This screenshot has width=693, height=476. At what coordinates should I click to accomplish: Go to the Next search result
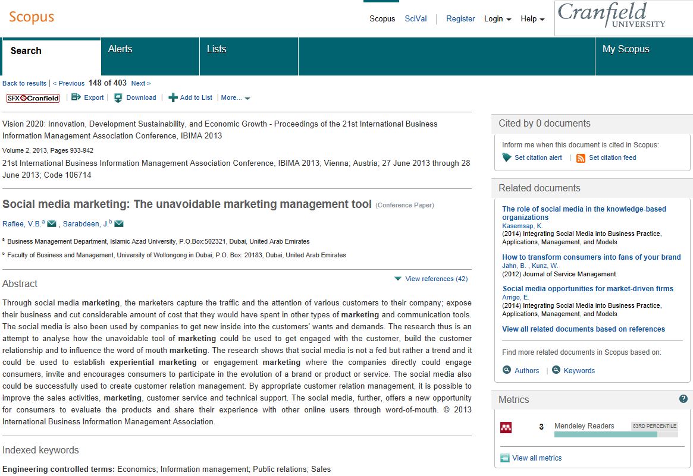[x=140, y=83]
